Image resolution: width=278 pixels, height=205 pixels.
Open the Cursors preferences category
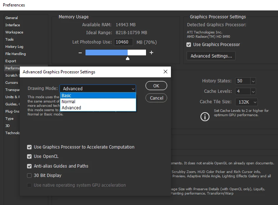pos(12,83)
